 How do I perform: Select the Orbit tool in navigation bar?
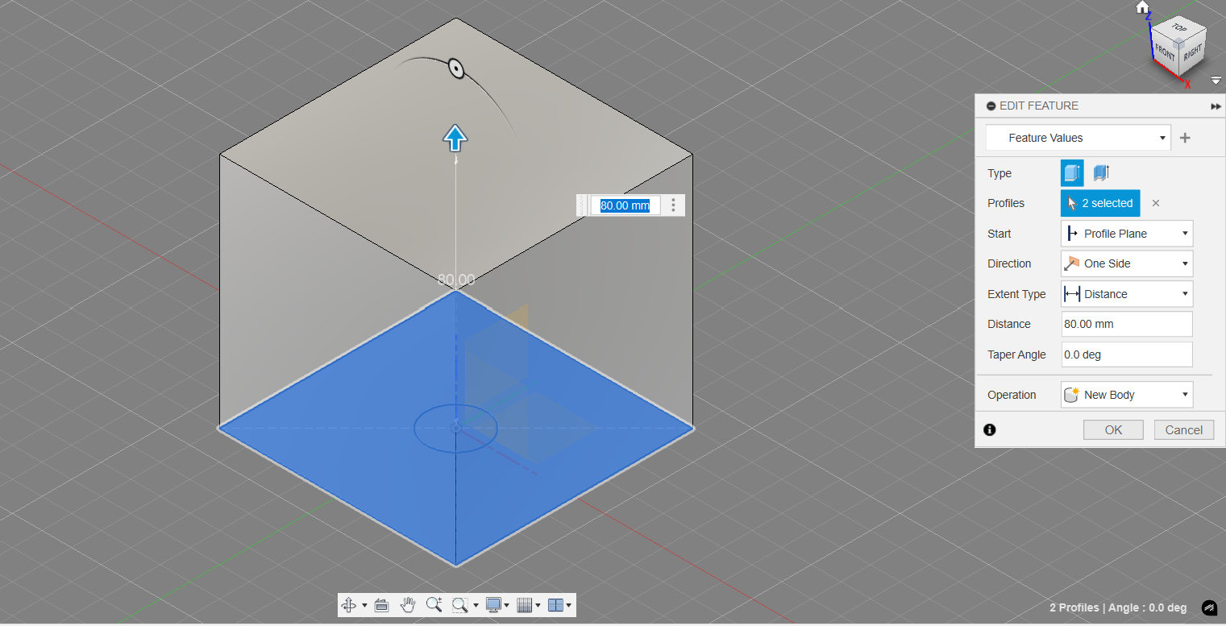click(349, 605)
